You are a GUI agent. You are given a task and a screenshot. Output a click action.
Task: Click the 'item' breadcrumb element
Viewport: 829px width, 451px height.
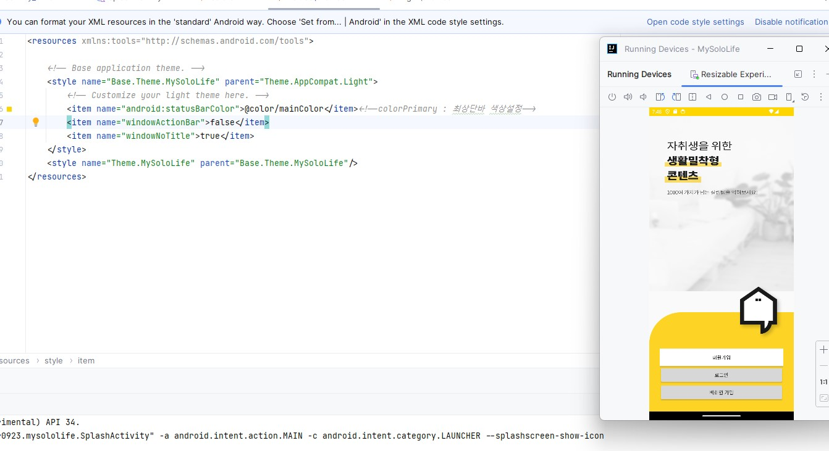(86, 360)
